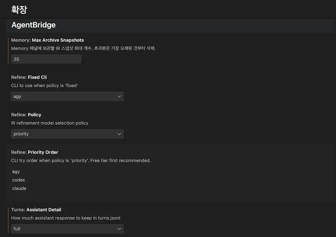The width and height of the screenshot is (336, 237).
Task: Click the 'IR refinement model selection policy' description
Action: point(50,123)
